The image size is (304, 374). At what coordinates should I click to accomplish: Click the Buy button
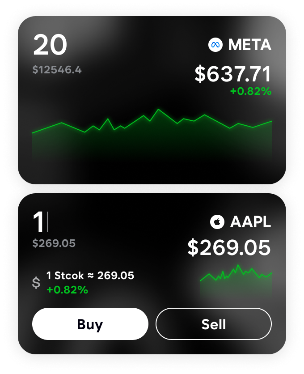[90, 324]
